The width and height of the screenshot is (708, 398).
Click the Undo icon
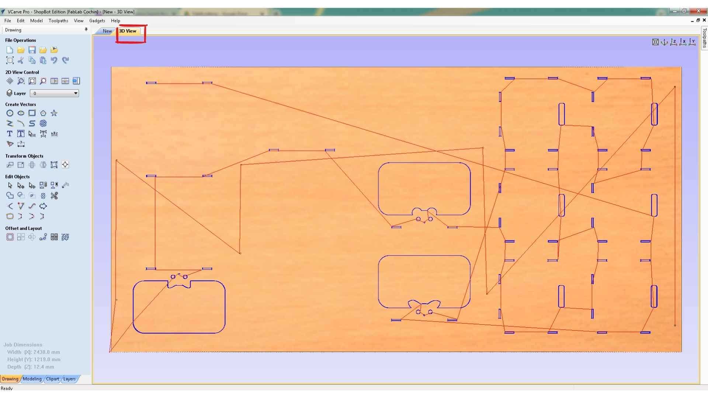click(x=54, y=60)
